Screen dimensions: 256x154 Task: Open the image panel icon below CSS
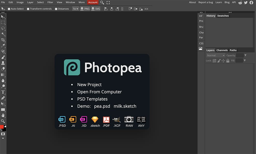point(200,48)
